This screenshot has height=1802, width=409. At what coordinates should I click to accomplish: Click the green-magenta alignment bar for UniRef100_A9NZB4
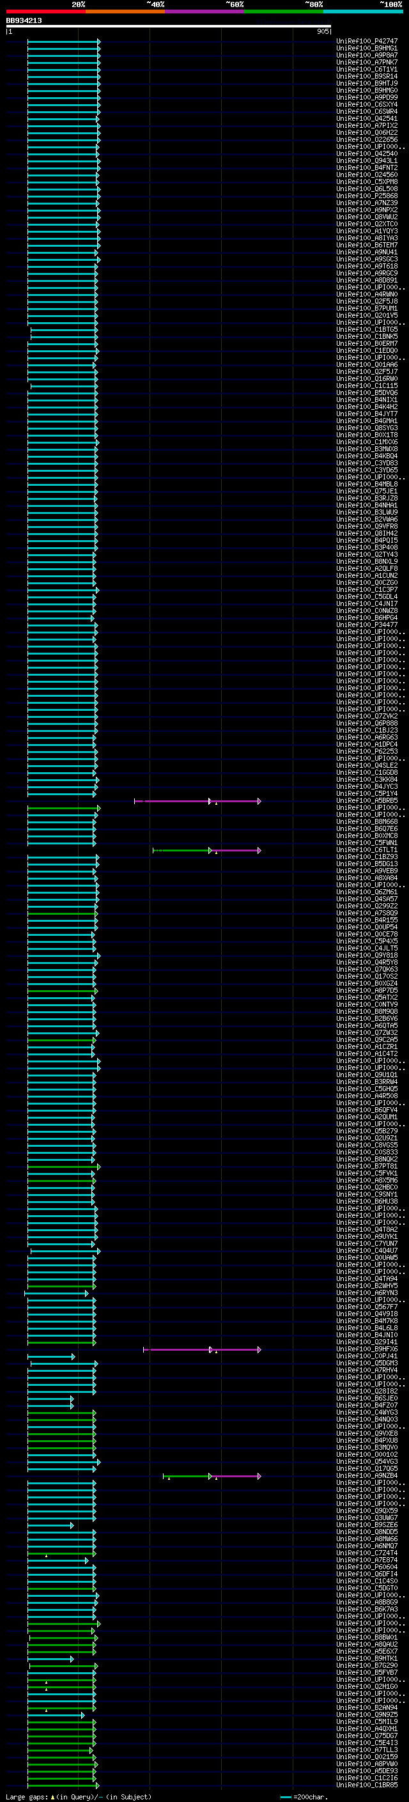point(212,1477)
